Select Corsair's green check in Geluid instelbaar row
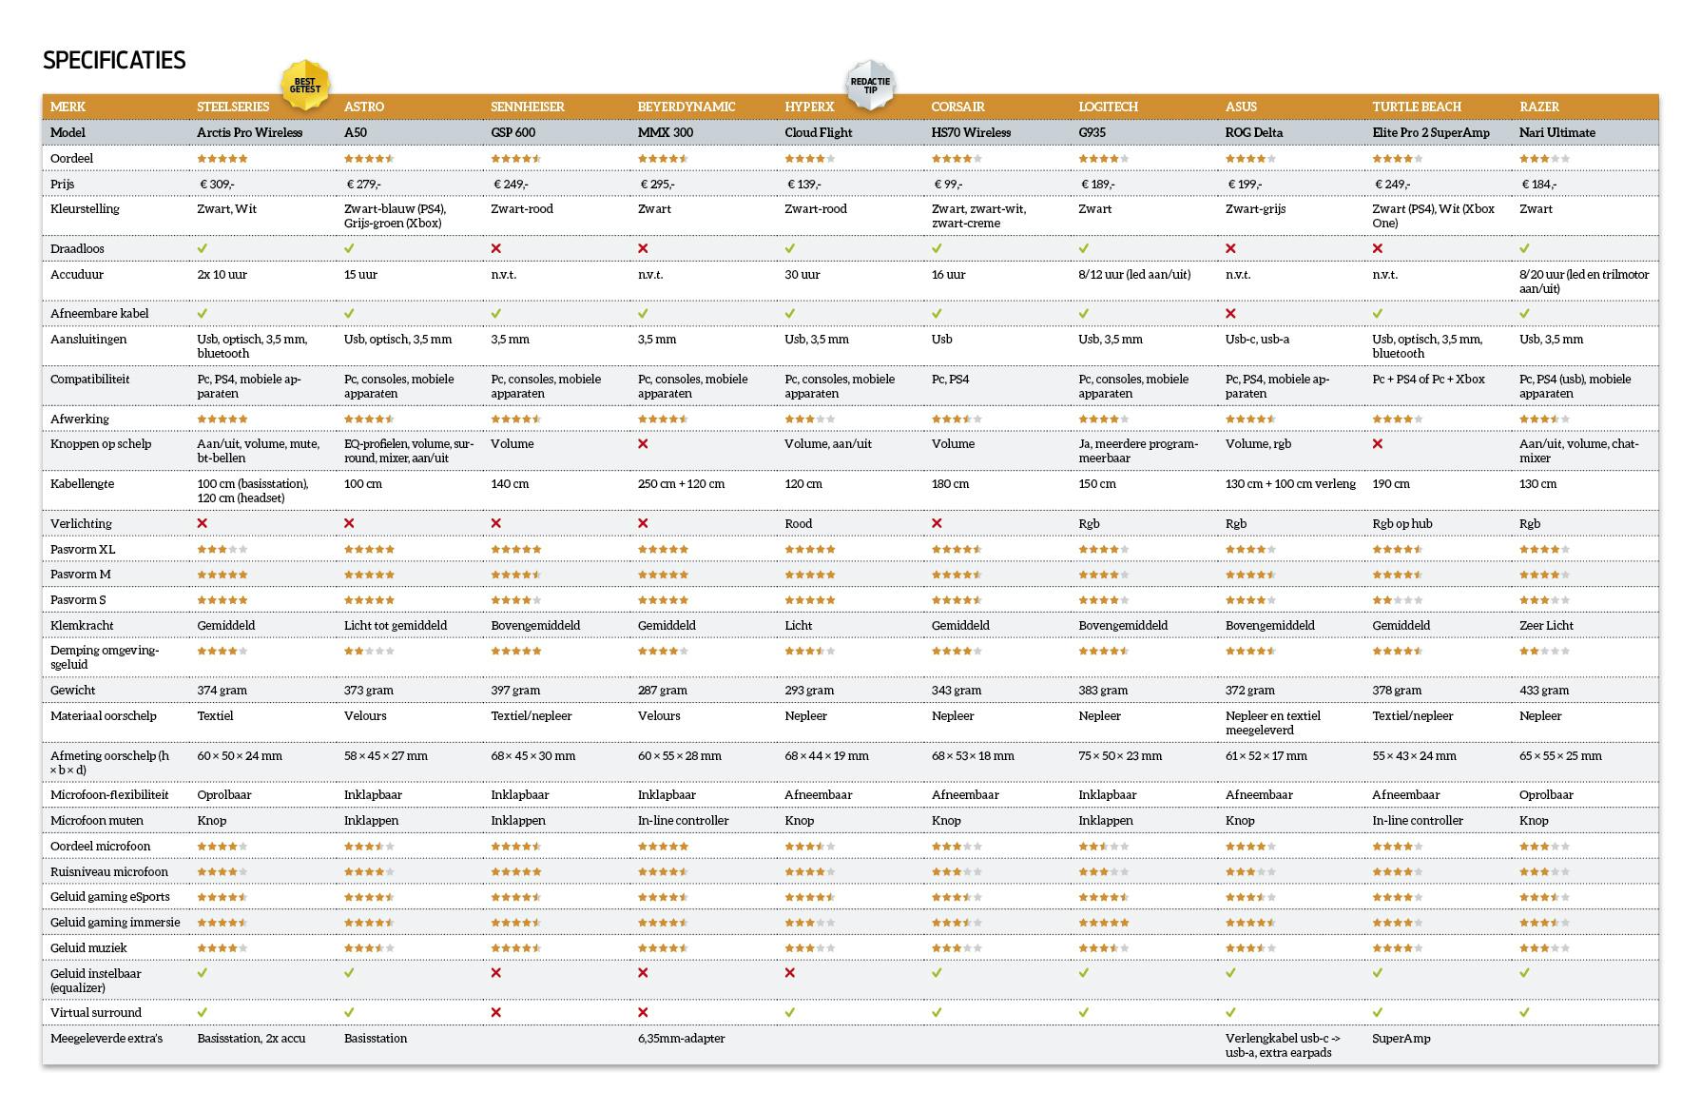 [x=937, y=973]
